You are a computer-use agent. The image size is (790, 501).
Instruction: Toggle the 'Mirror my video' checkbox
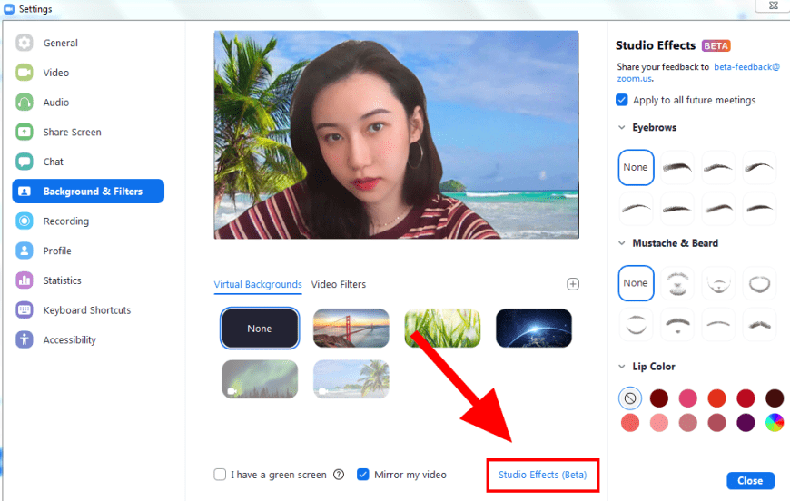tap(363, 475)
